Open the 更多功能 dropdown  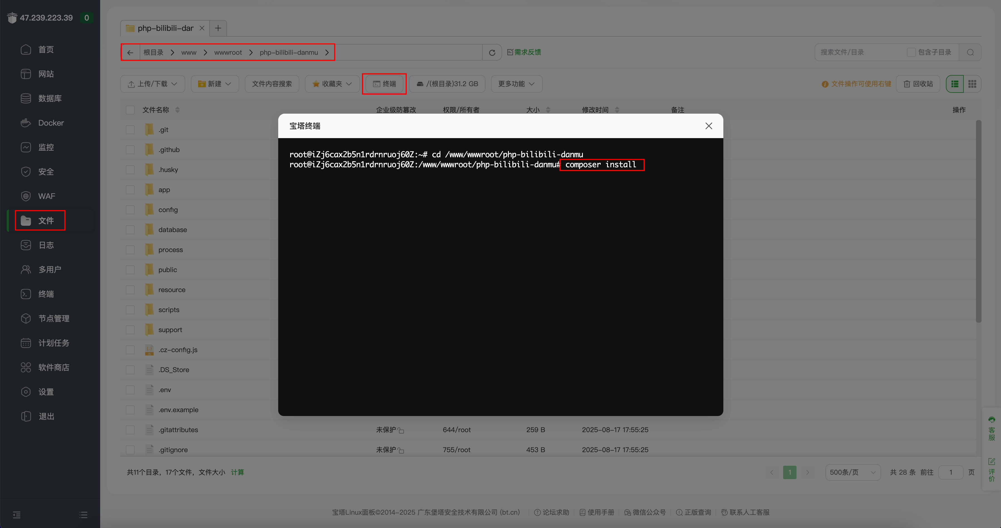pos(516,84)
